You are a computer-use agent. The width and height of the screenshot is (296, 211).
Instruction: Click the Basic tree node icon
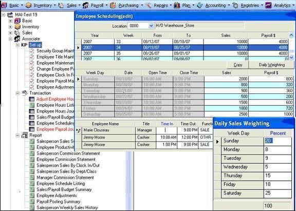[17, 21]
